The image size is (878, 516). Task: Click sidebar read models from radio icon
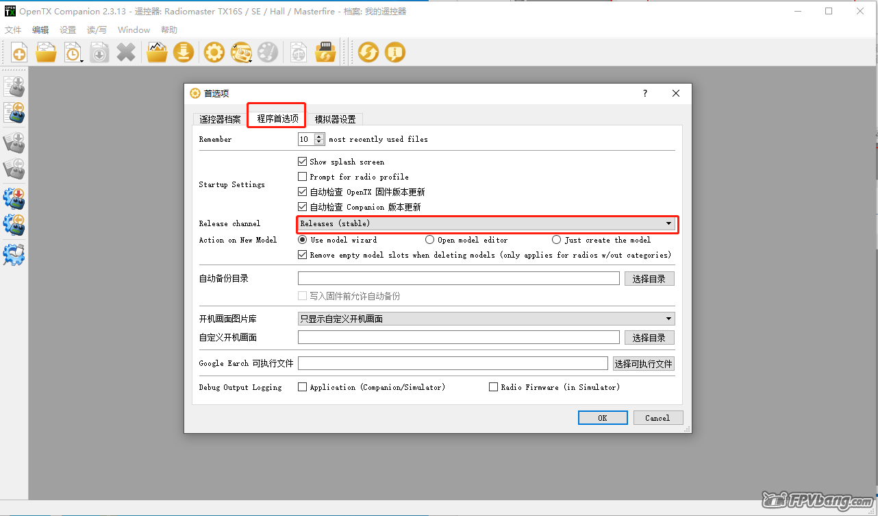(14, 113)
